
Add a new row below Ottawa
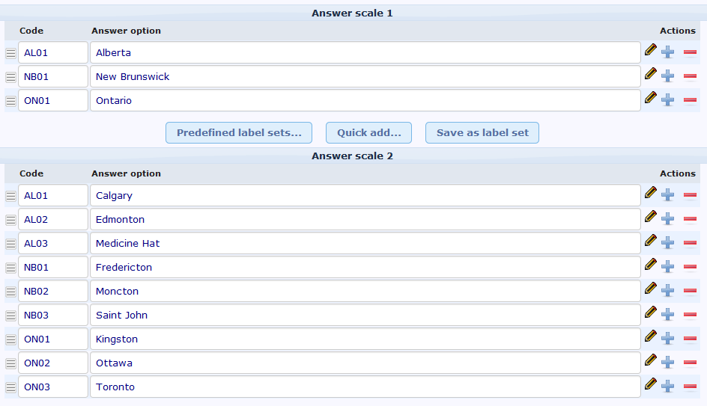pos(668,363)
